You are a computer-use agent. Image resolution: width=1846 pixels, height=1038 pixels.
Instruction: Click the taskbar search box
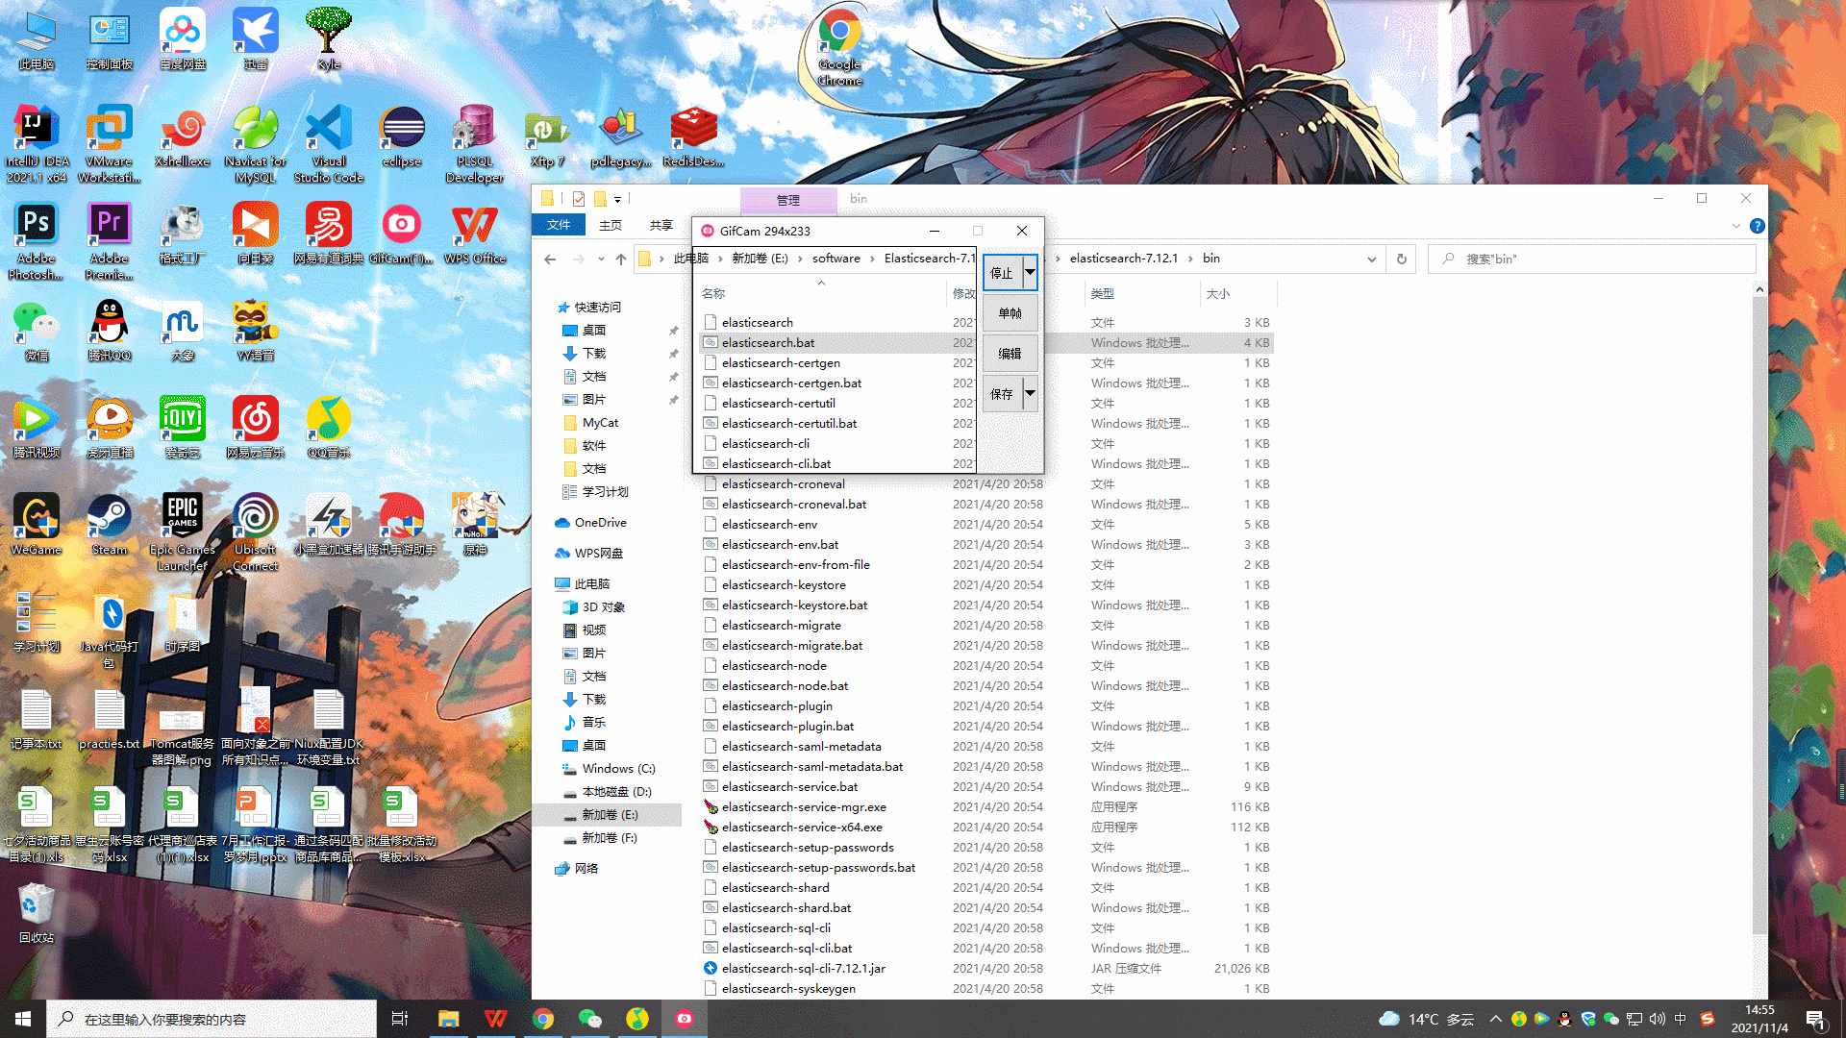212,1019
